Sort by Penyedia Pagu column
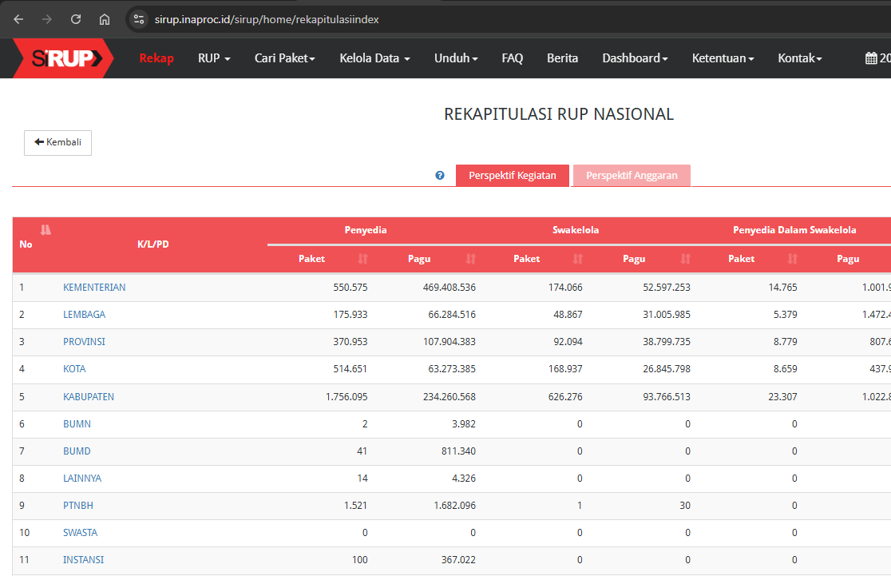This screenshot has height=576, width=891. [x=470, y=259]
